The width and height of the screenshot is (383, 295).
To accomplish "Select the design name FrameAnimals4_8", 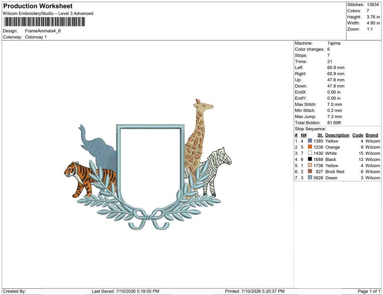I will click(43, 31).
